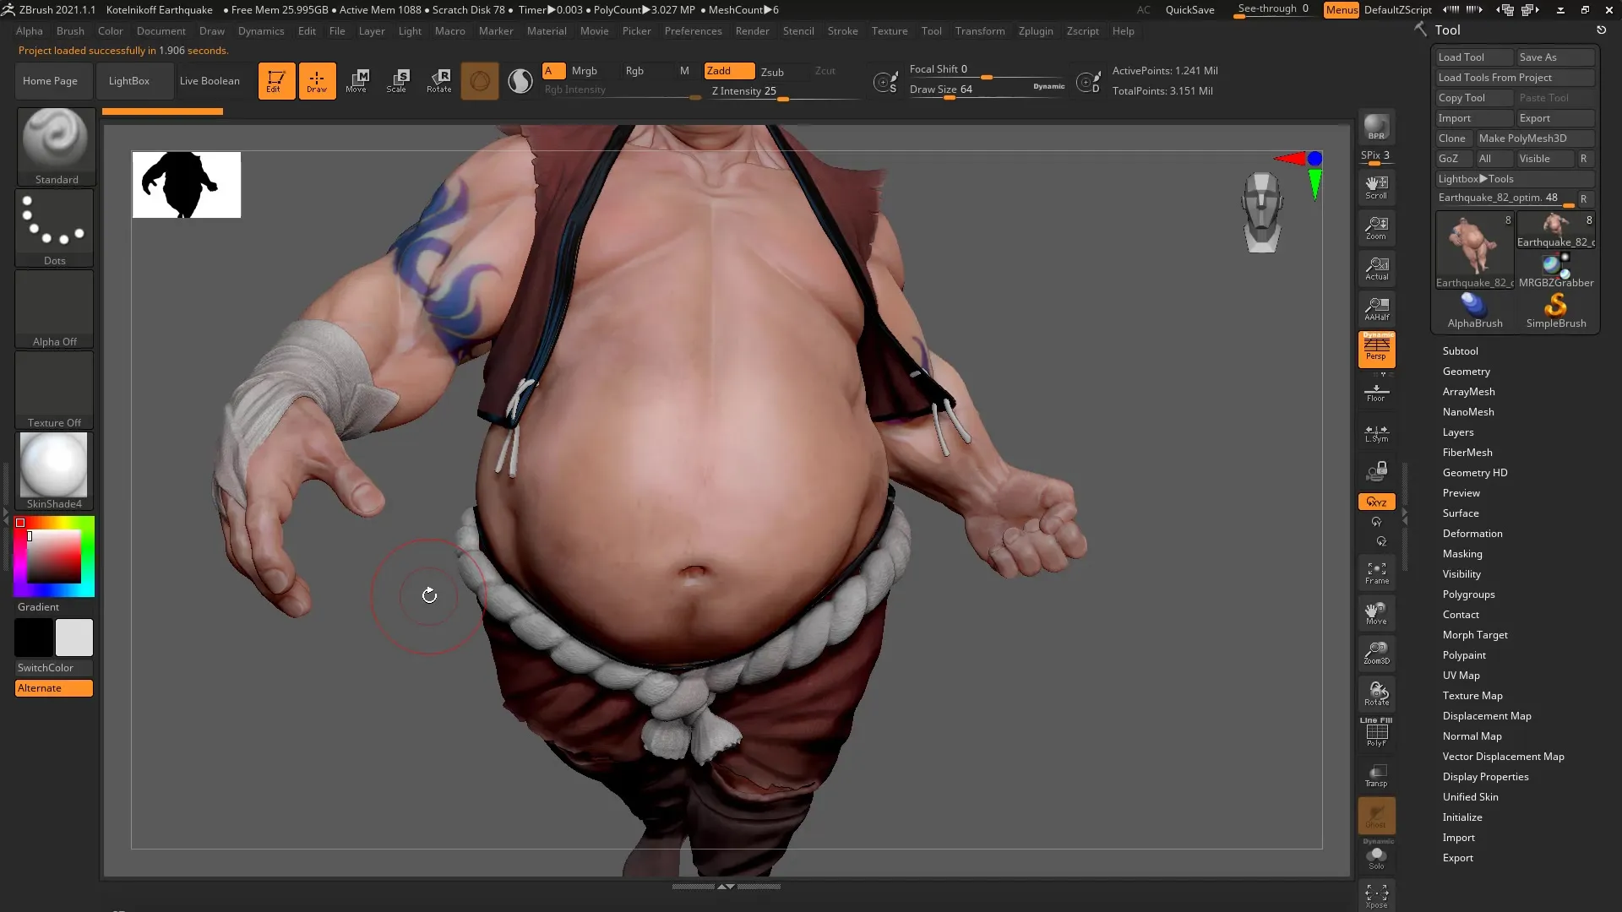Click the canvas Zoom icon
The width and height of the screenshot is (1622, 912).
click(x=1376, y=228)
